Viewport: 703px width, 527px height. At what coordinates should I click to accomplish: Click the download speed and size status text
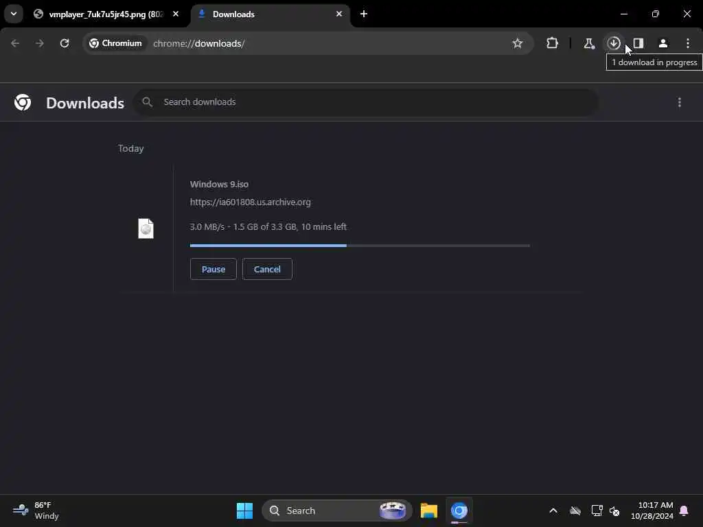point(268,226)
